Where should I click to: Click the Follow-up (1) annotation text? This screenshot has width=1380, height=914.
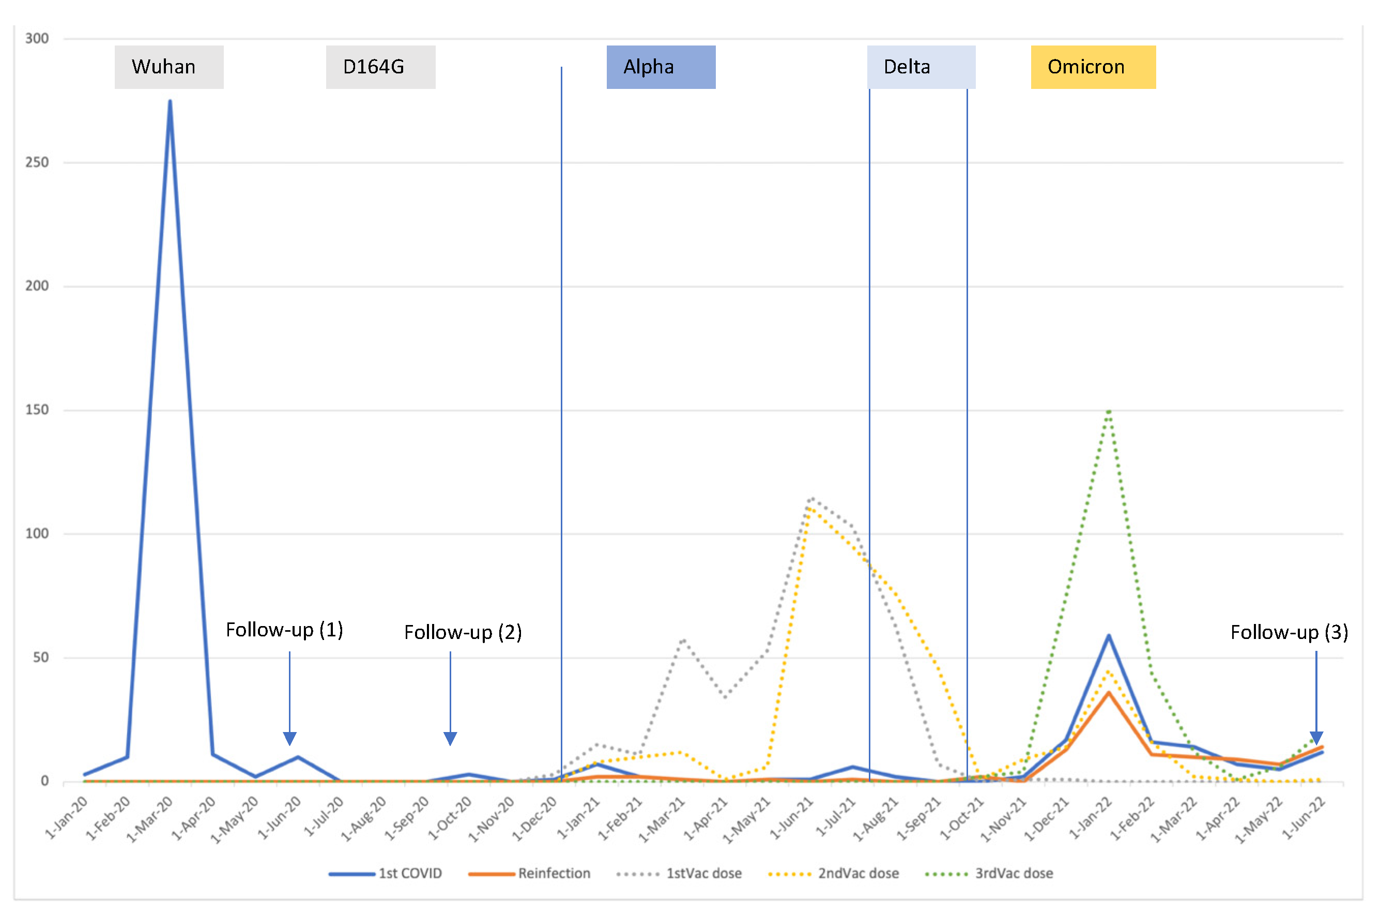pyautogui.click(x=284, y=630)
